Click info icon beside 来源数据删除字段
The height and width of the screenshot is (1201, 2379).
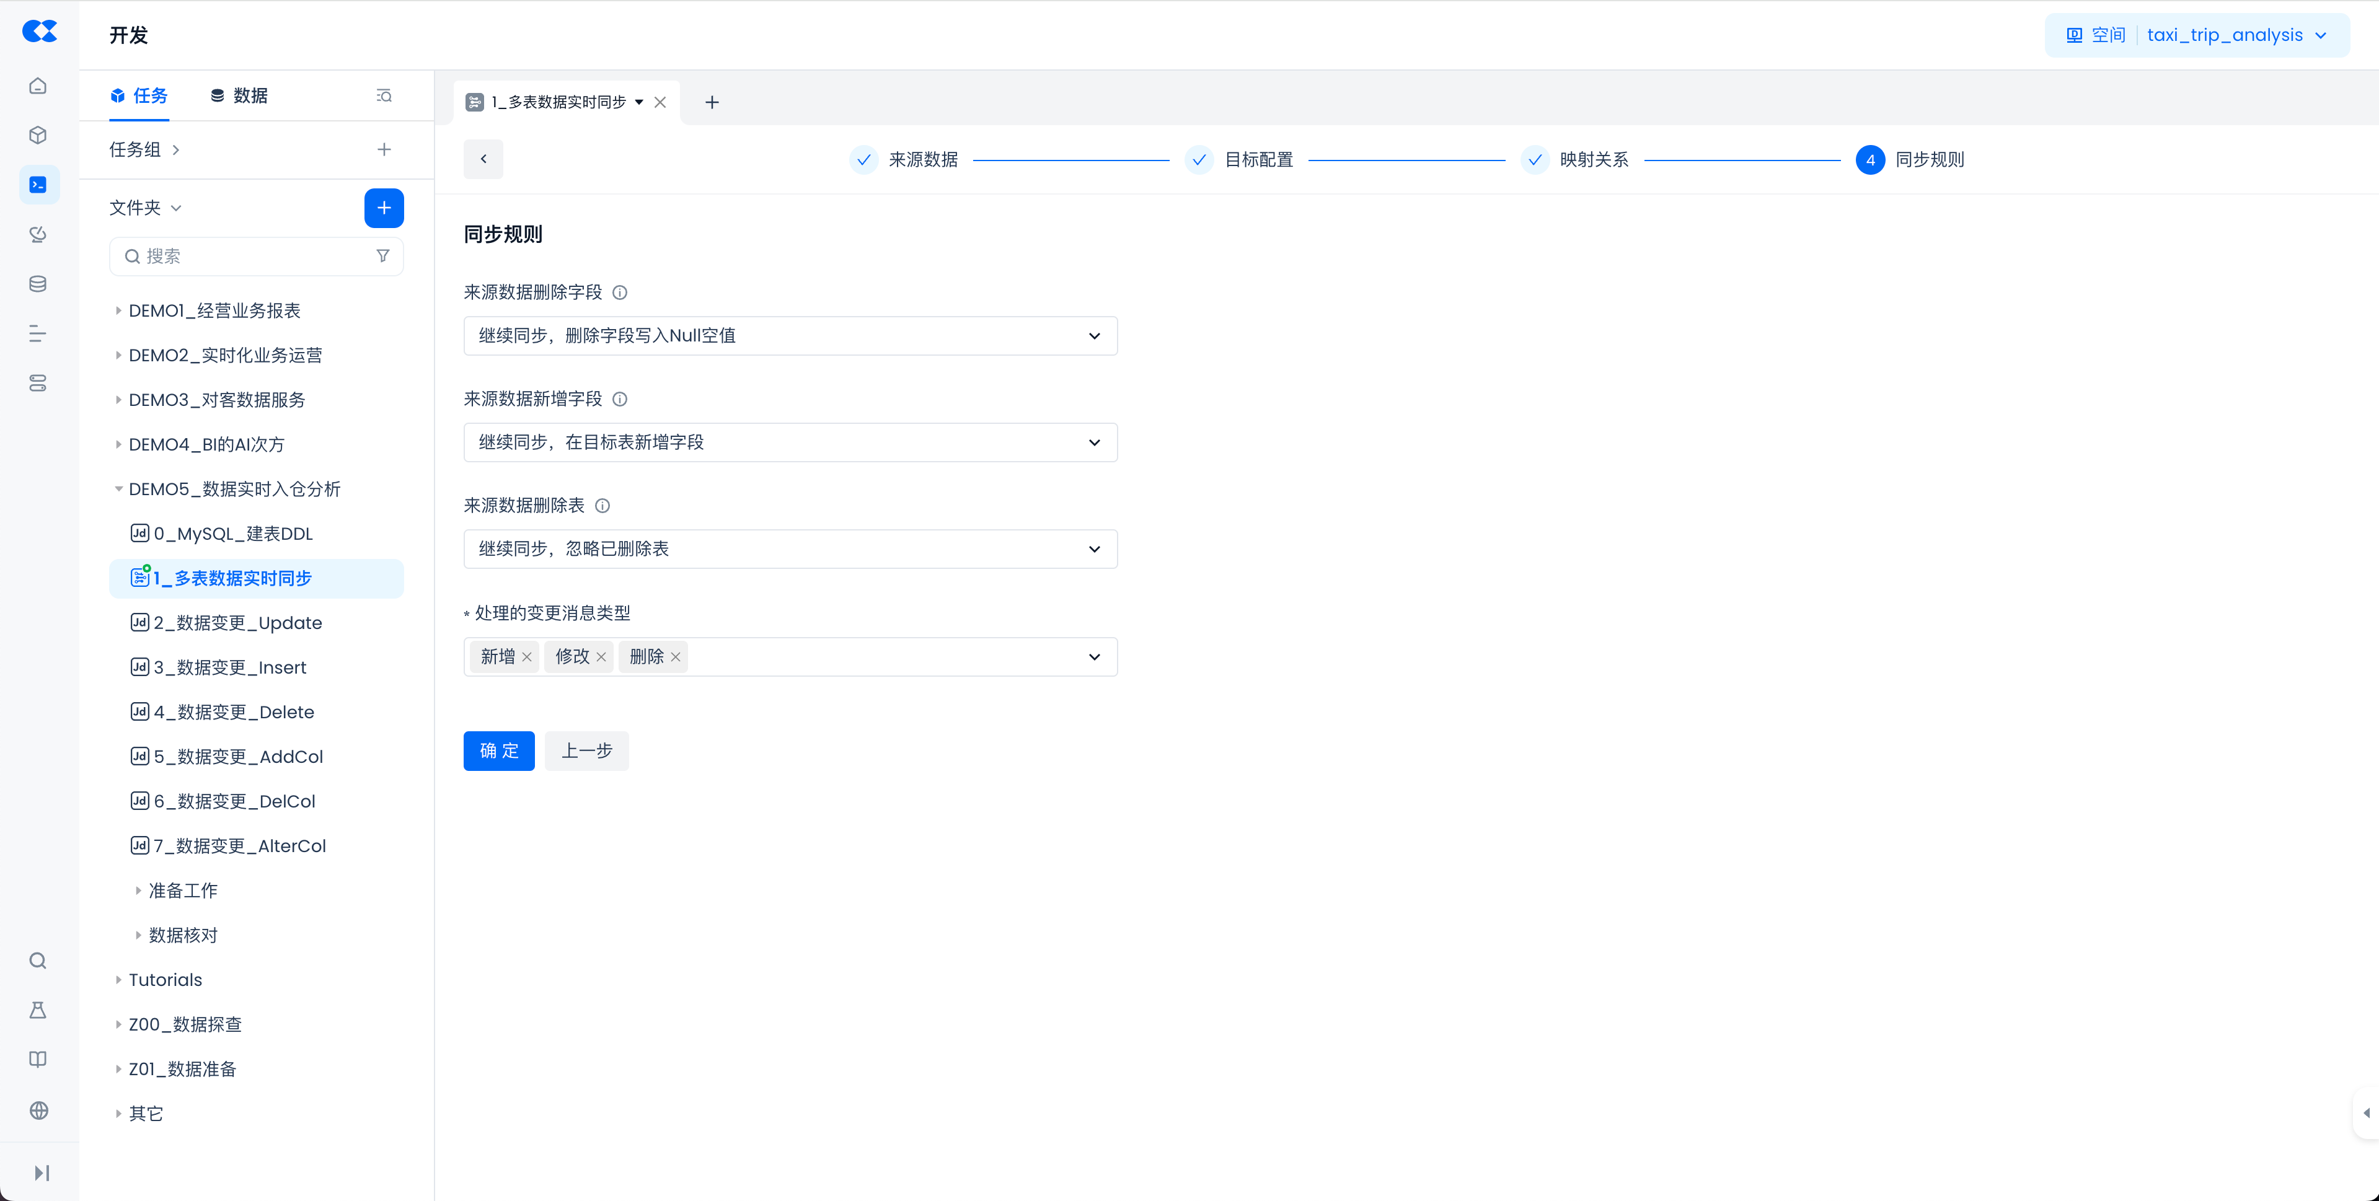pos(620,293)
